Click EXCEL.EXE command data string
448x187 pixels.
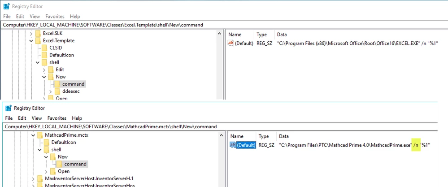tap(357, 43)
